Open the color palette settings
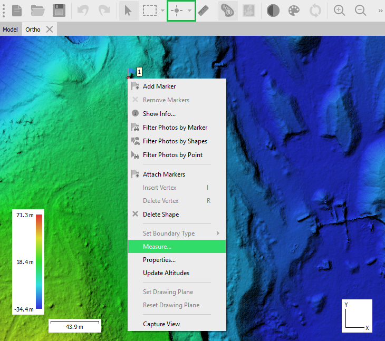This screenshot has width=385, height=341. click(x=294, y=11)
